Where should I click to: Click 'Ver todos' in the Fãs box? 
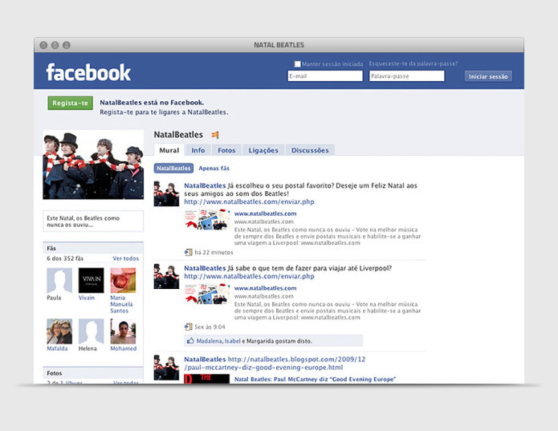pyautogui.click(x=125, y=258)
